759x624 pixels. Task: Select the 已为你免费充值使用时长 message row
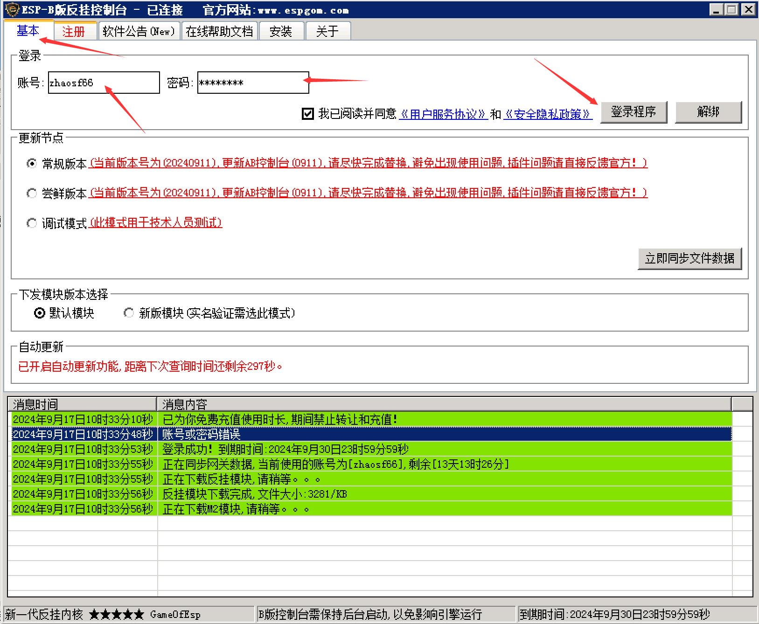(x=371, y=419)
